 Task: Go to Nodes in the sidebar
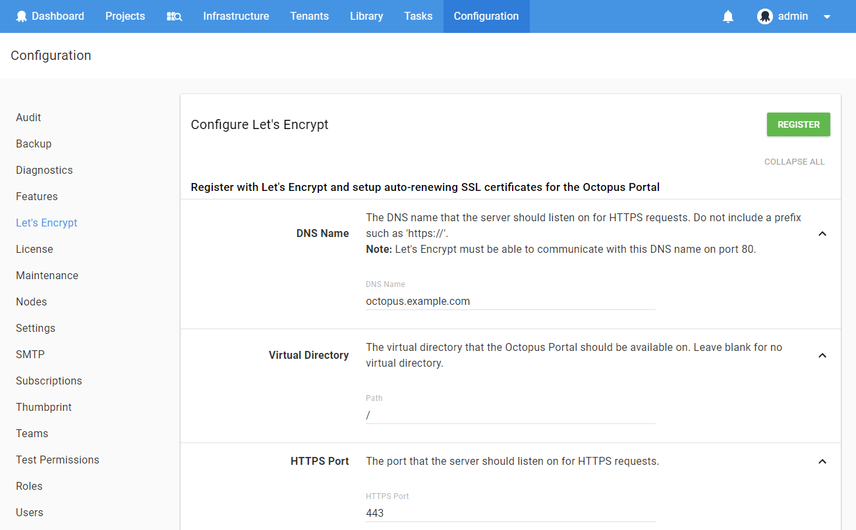point(32,302)
